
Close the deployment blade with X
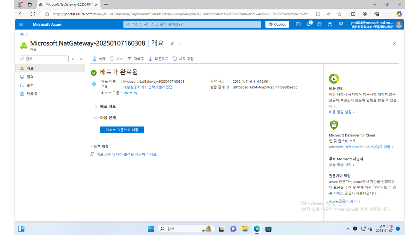pos(394,43)
